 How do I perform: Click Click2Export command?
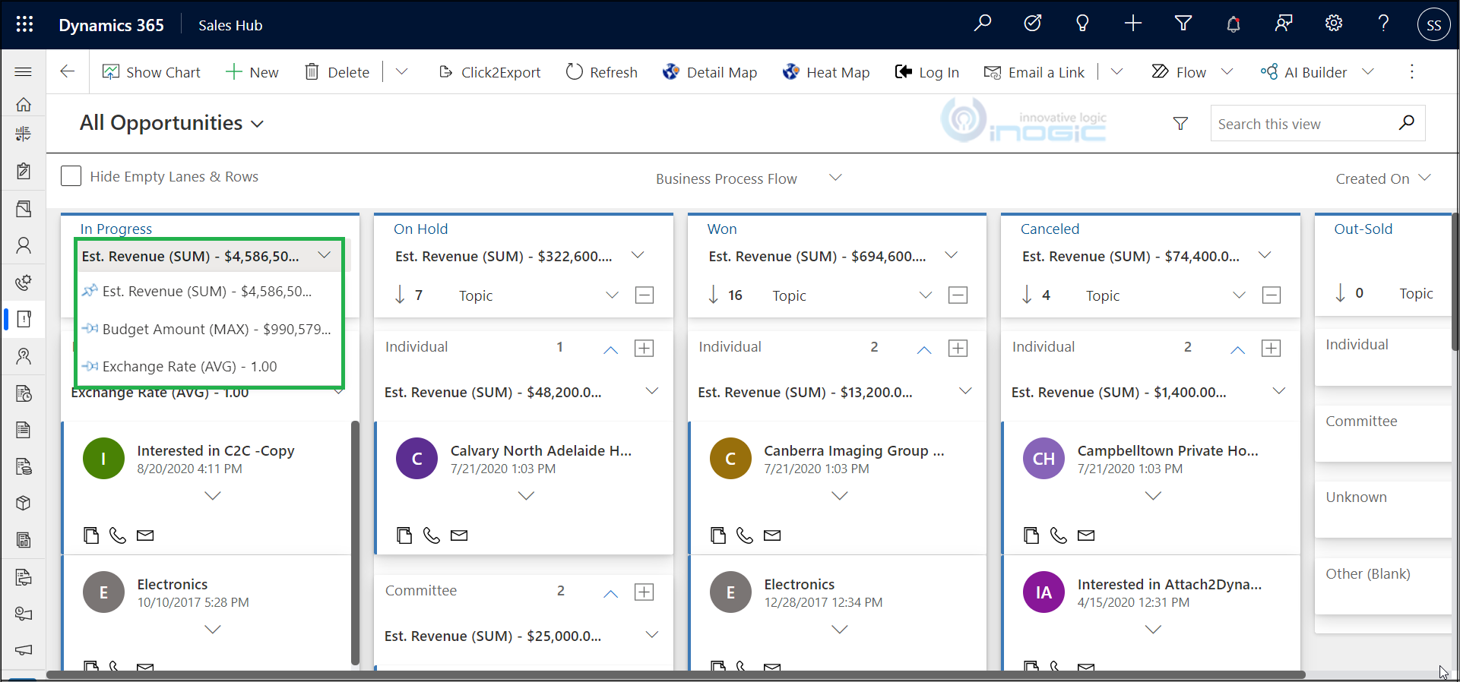(x=489, y=71)
